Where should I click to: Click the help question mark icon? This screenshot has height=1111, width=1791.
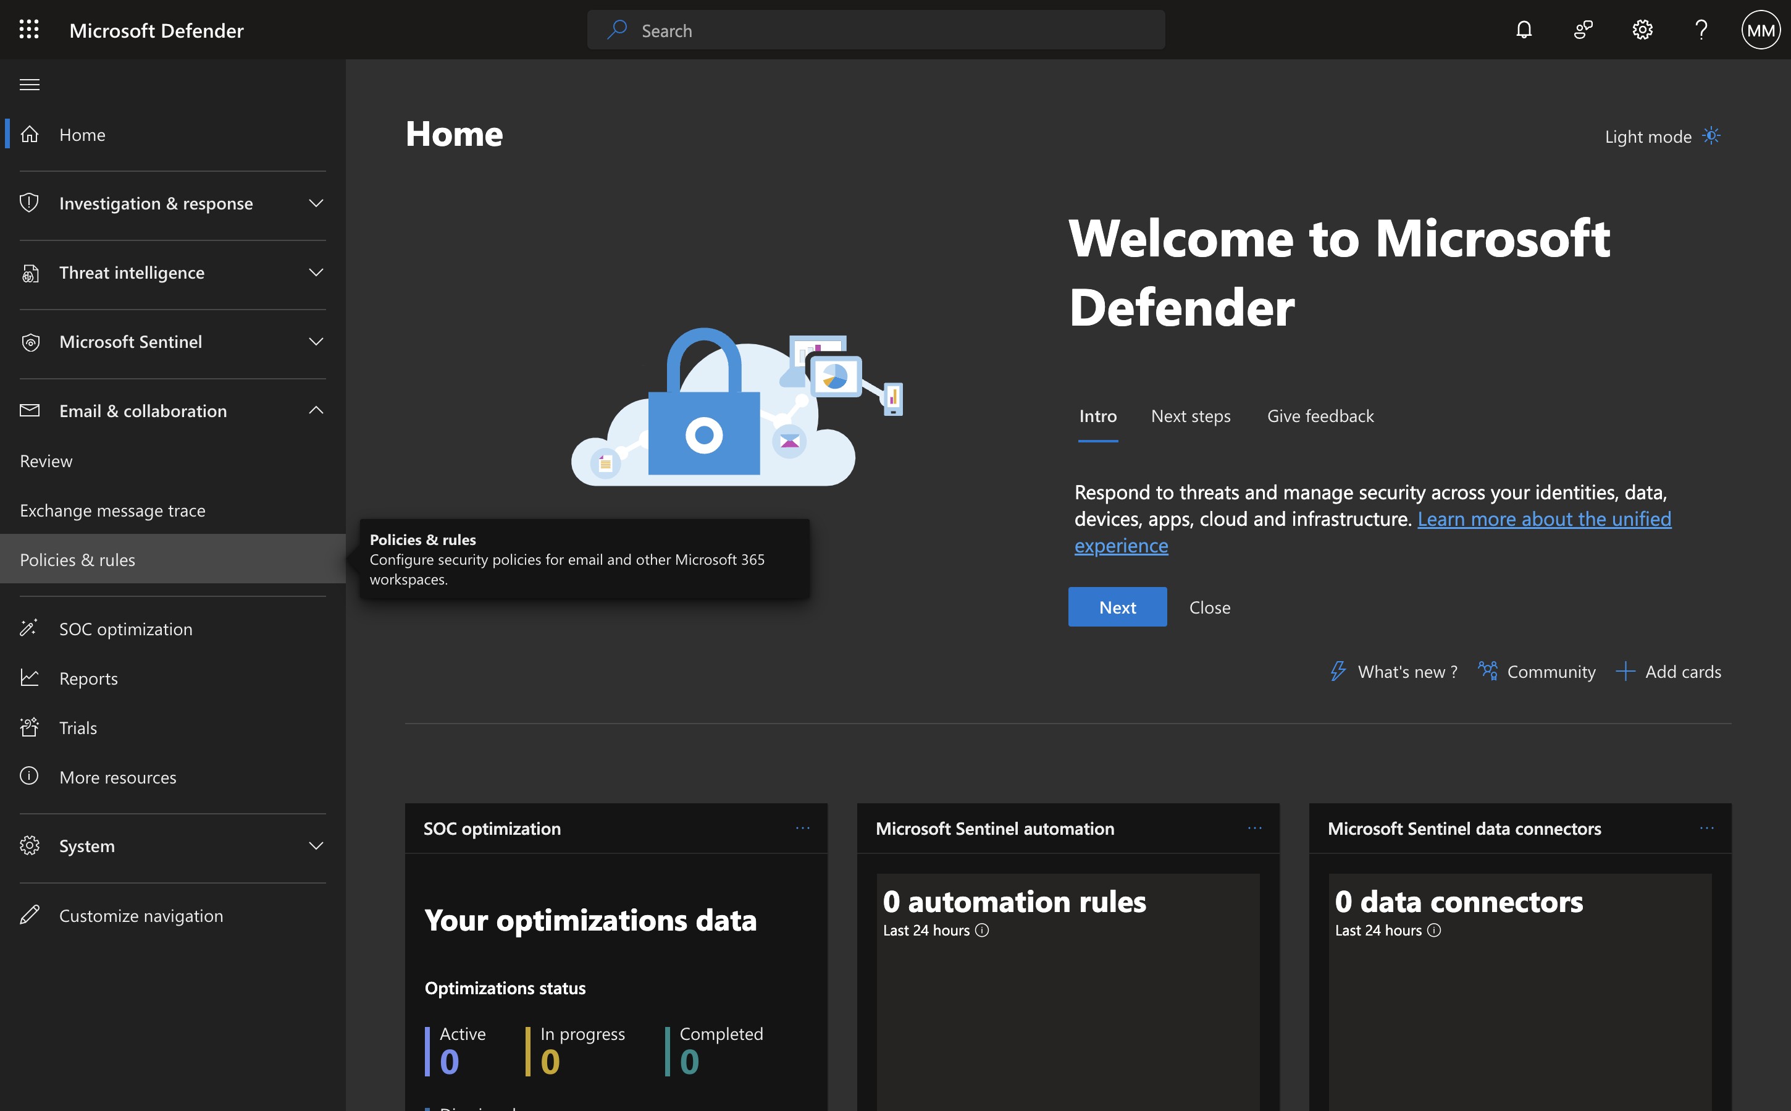click(x=1701, y=30)
